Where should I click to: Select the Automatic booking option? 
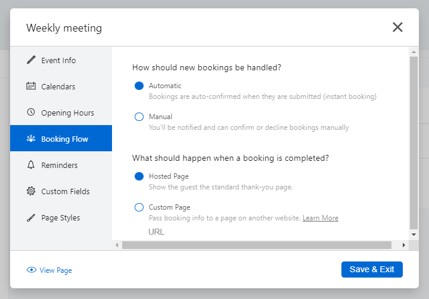point(139,86)
